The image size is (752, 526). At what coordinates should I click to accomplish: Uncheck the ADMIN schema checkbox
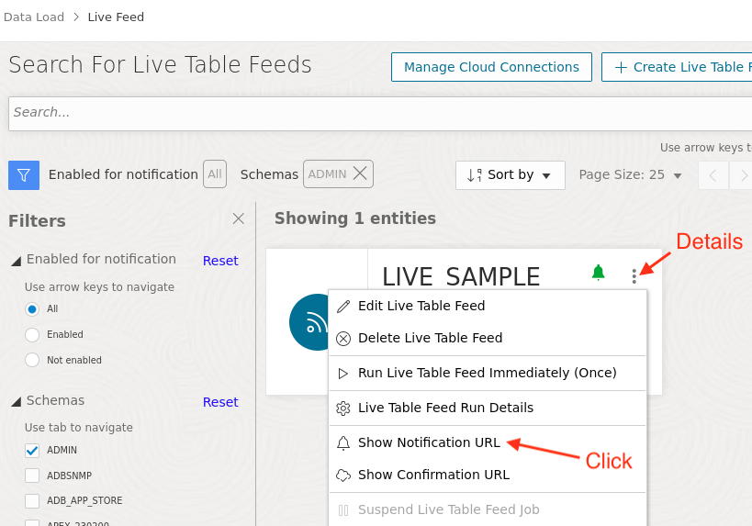pyautogui.click(x=32, y=450)
